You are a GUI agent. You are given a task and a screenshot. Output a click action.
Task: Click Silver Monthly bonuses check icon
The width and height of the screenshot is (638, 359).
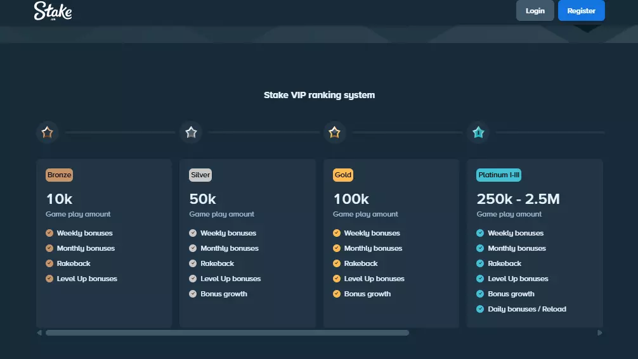click(193, 248)
